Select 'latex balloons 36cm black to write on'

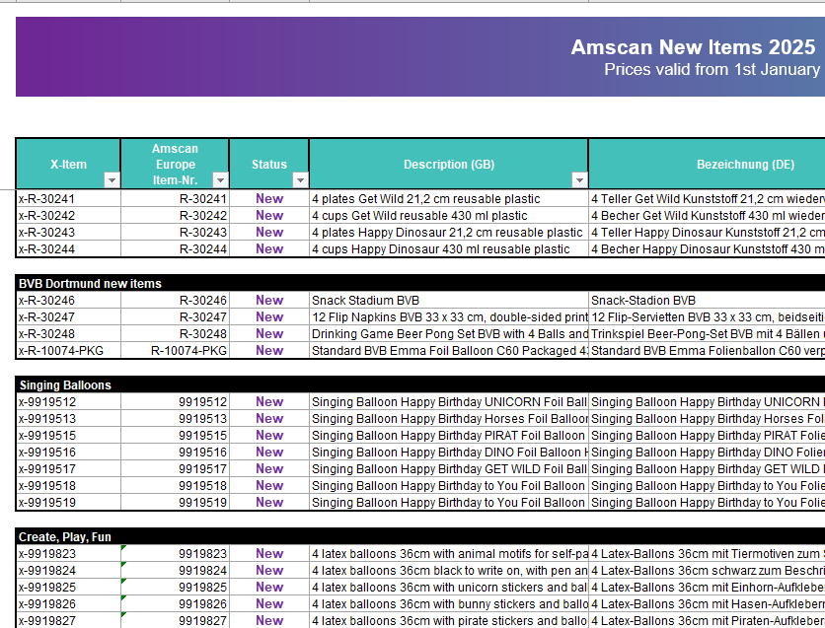pyautogui.click(x=449, y=570)
